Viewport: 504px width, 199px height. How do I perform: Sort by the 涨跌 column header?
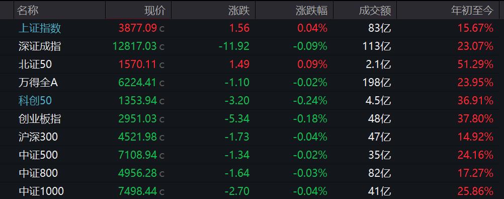pos(239,10)
